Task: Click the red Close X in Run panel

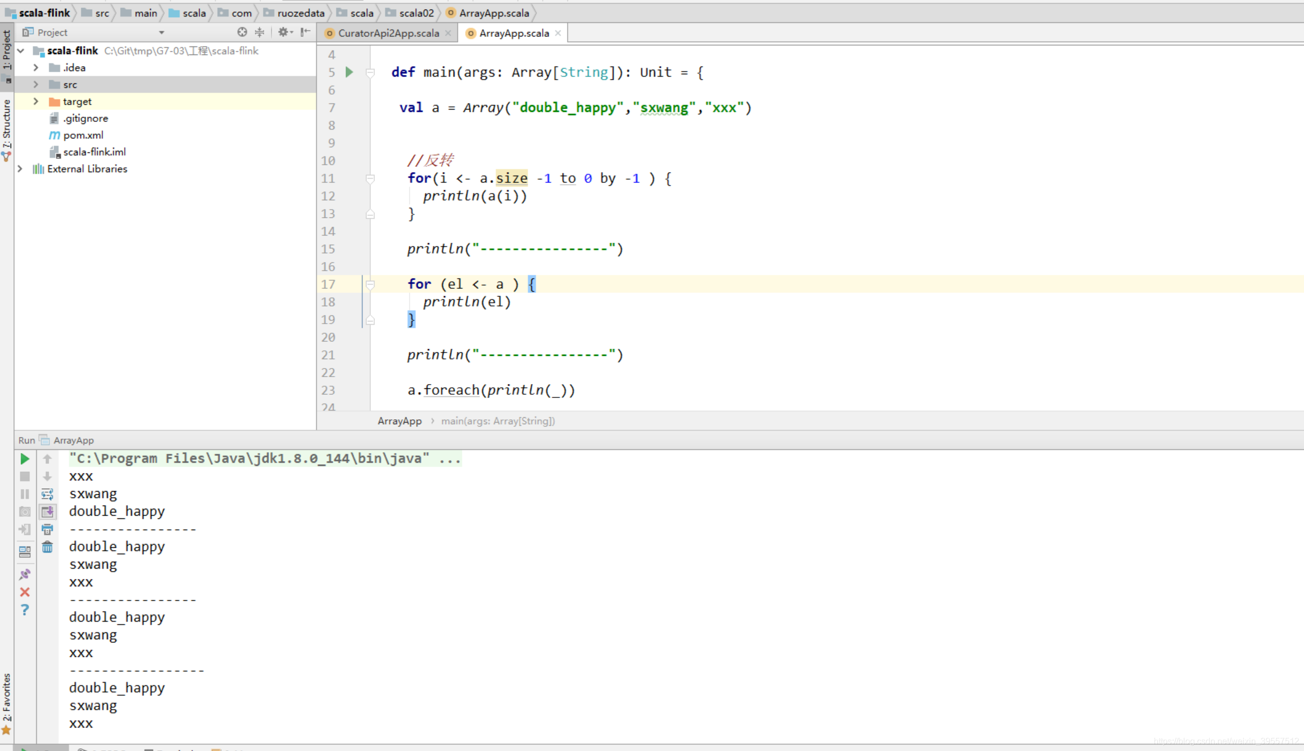Action: [x=25, y=592]
